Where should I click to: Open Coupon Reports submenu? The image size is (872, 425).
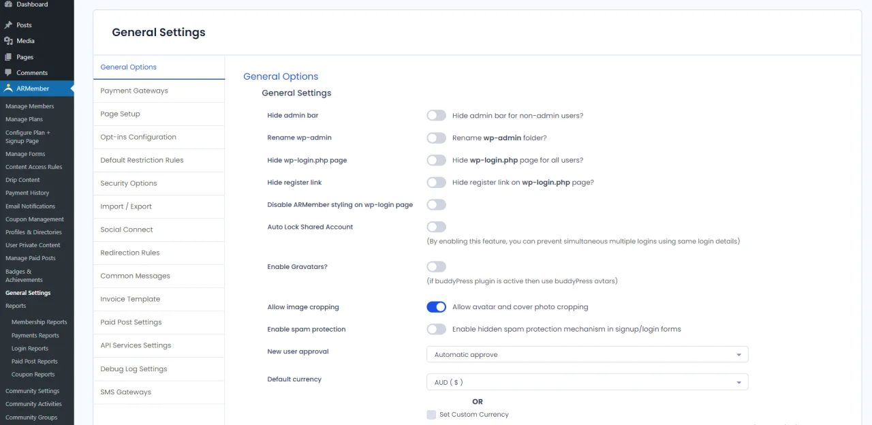[x=33, y=374]
